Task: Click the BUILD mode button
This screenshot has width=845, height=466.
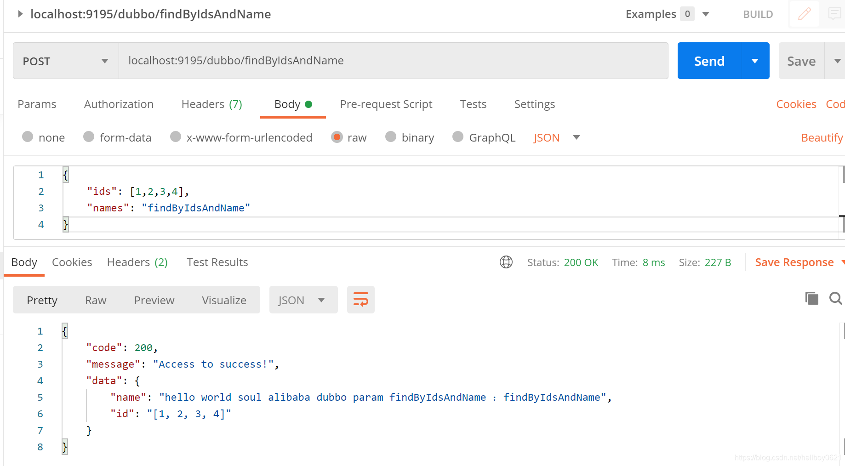Action: pyautogui.click(x=758, y=14)
